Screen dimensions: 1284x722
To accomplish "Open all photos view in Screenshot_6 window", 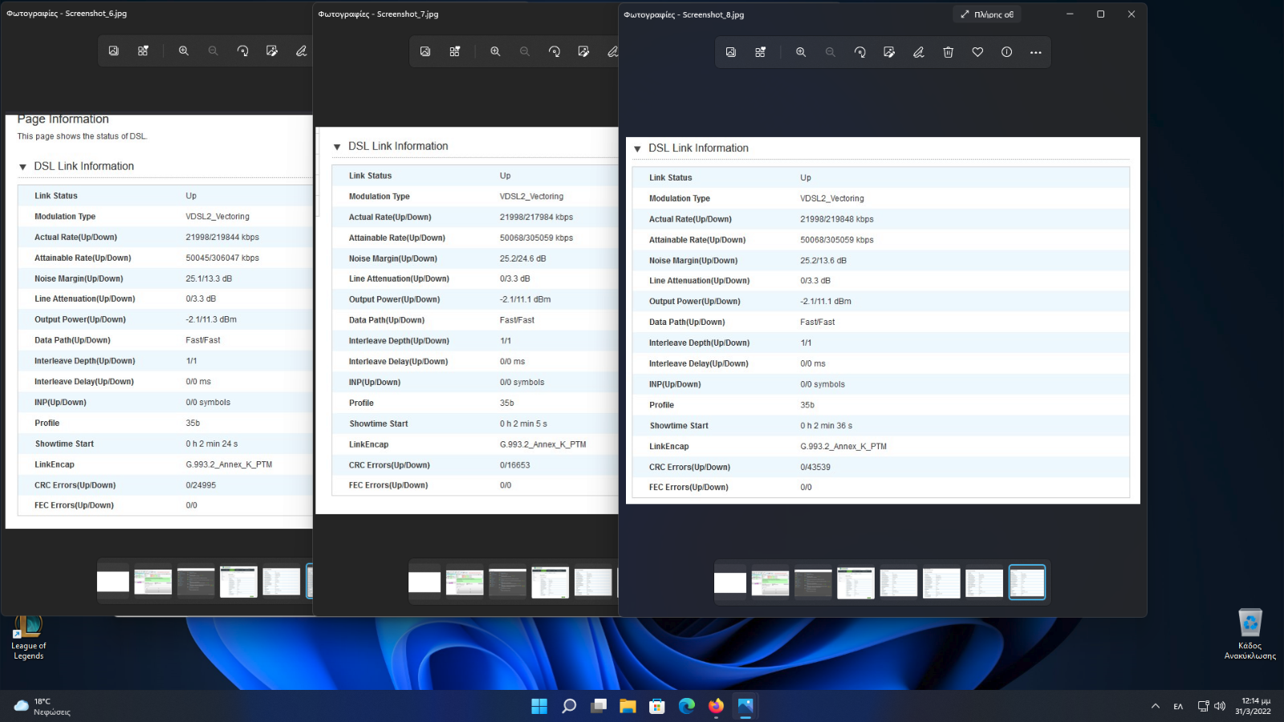I will click(x=114, y=51).
